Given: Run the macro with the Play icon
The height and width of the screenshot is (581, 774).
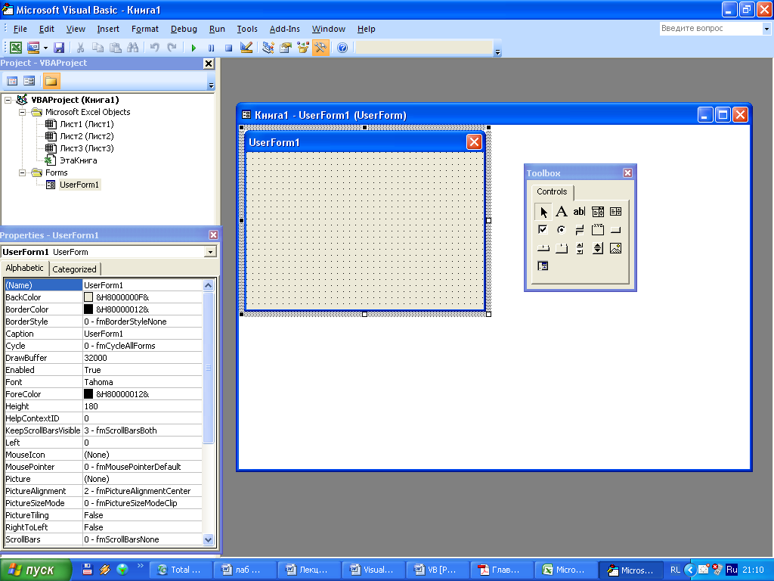Looking at the screenshot, I should pyautogui.click(x=193, y=48).
